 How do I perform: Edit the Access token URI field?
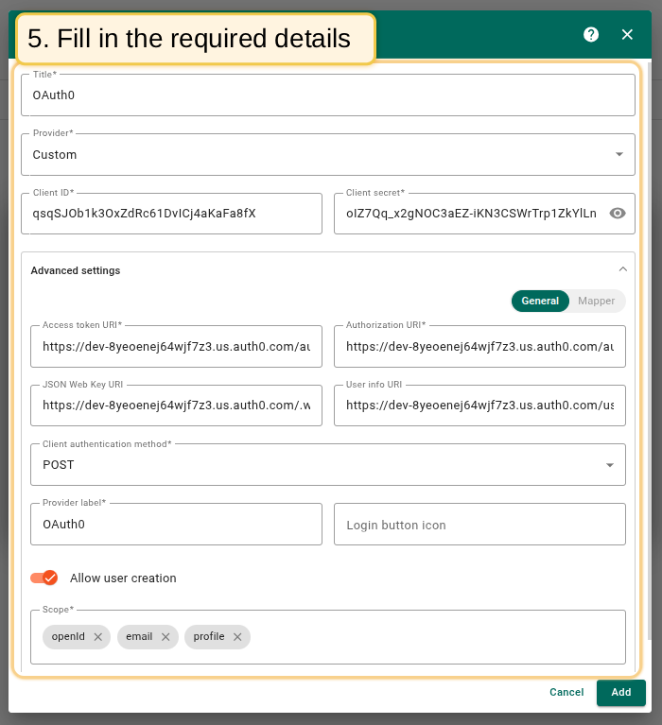tap(176, 347)
